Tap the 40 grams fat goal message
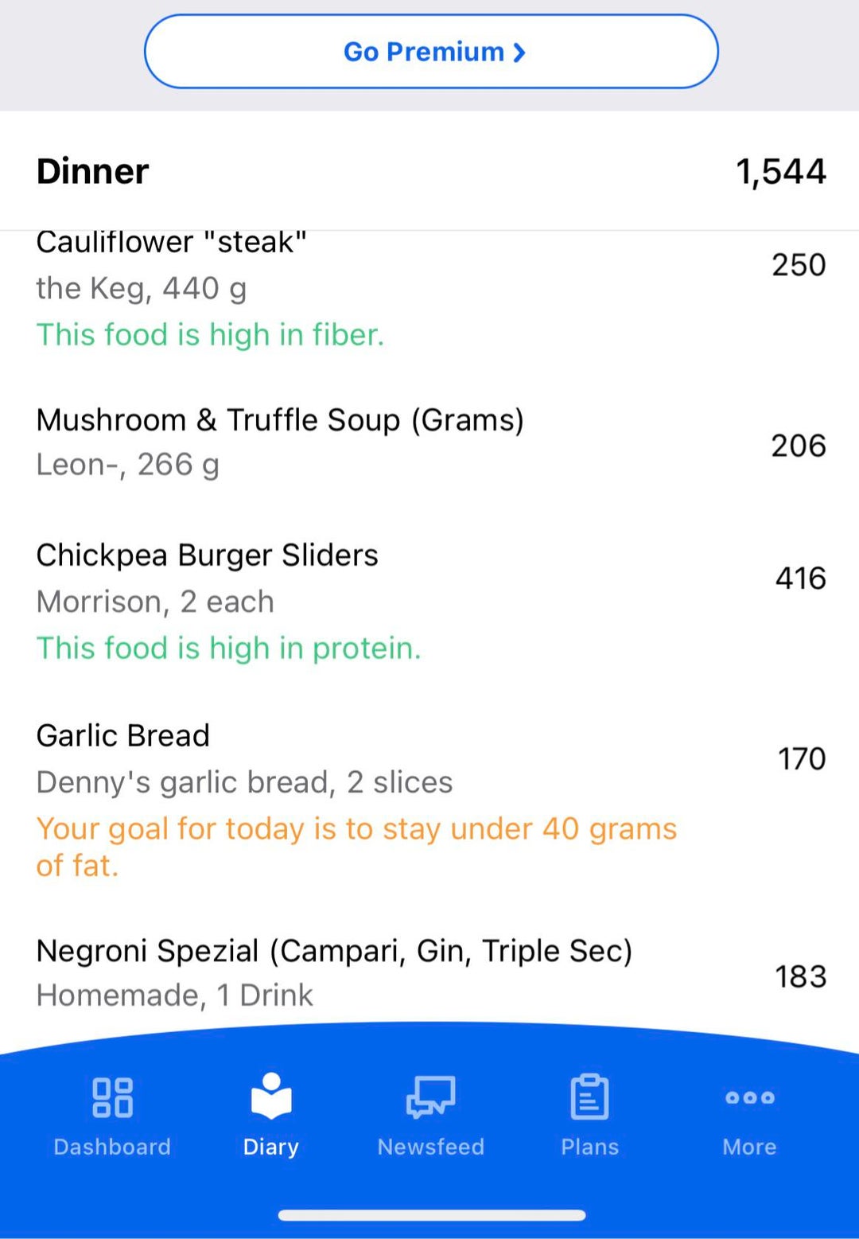859x1239 pixels. point(356,847)
